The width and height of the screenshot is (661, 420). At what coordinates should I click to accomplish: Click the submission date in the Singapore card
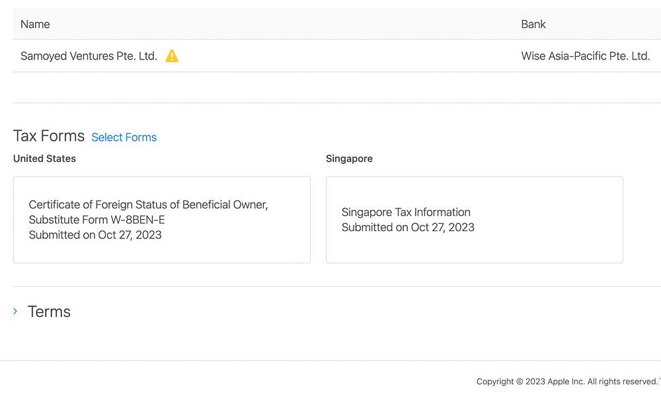(x=408, y=227)
